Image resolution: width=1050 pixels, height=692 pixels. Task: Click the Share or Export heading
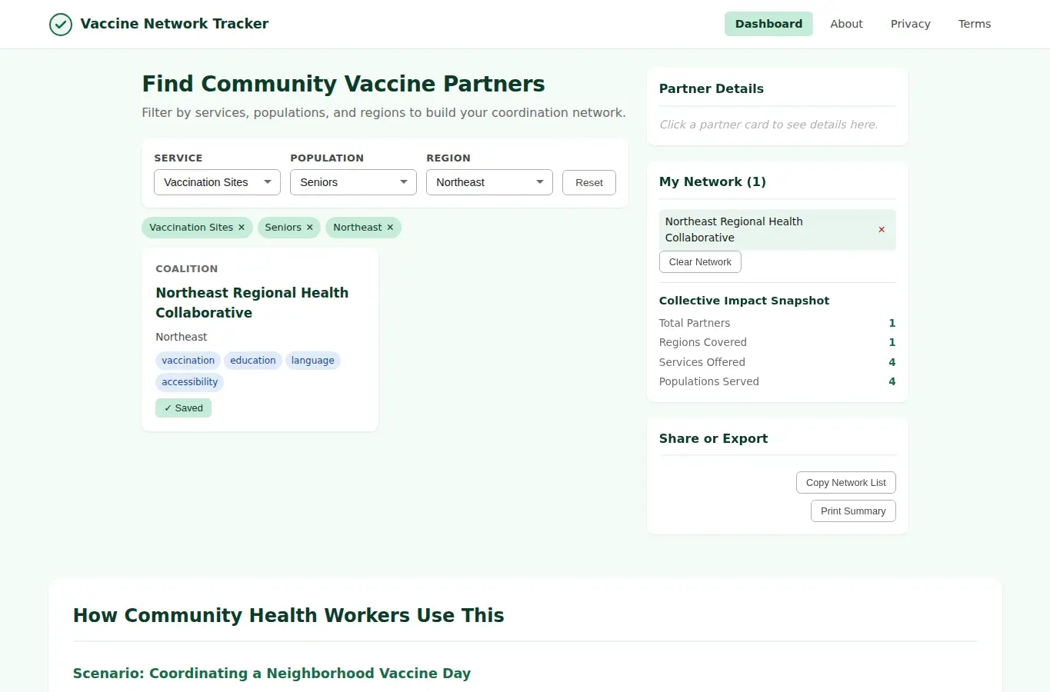[713, 438]
